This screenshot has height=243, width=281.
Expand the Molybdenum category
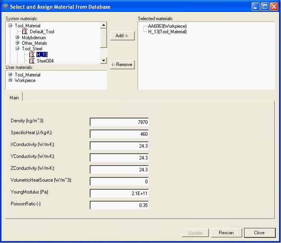click(x=17, y=38)
